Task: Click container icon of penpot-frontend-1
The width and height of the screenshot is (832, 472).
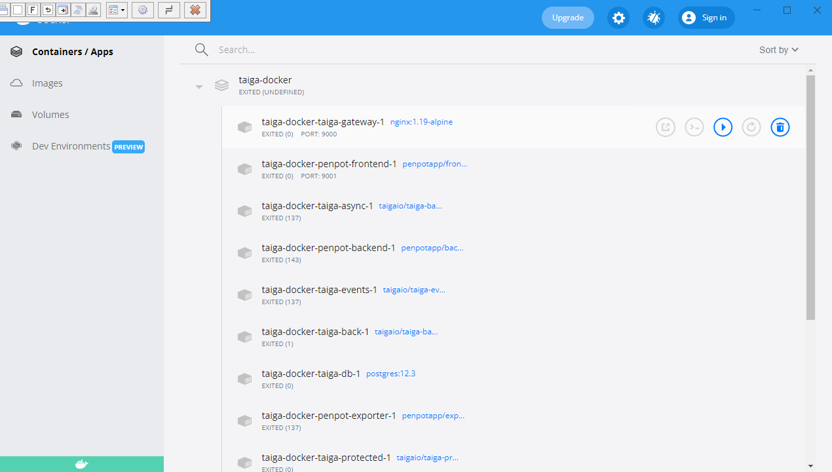Action: (244, 169)
